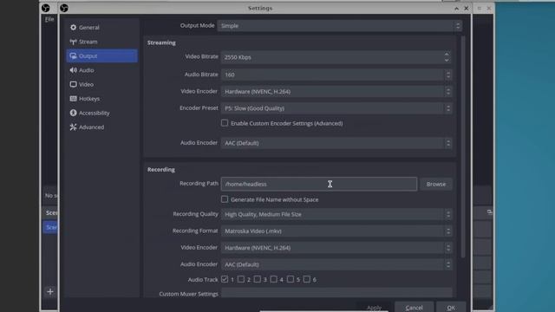This screenshot has width=555, height=312.
Task: Click the Cancel button
Action: click(414, 307)
